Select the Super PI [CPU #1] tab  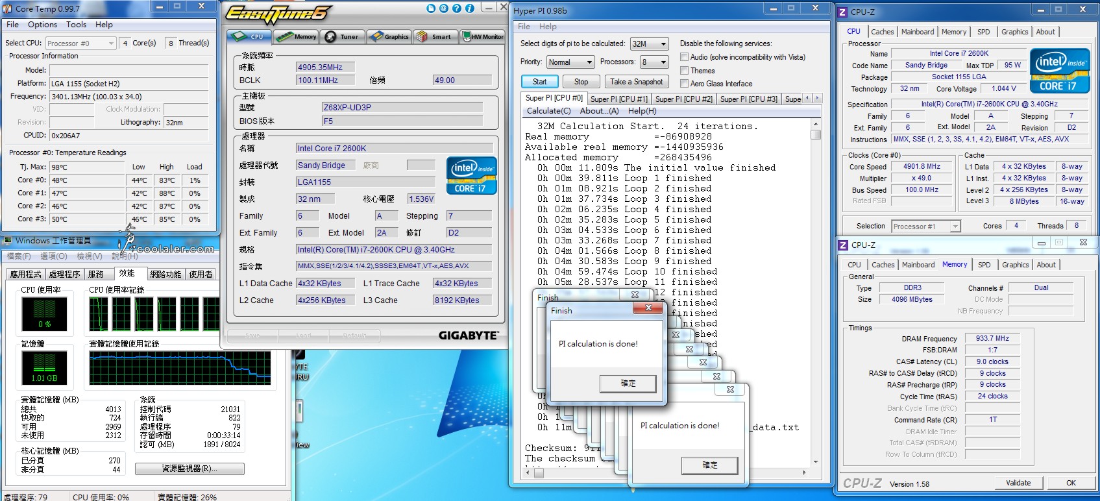click(x=618, y=99)
